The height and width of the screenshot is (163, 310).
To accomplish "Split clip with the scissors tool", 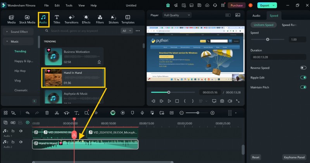I will 57,113.
